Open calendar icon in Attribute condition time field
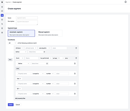The width and height of the screenshot is (130, 111). click(44, 52)
